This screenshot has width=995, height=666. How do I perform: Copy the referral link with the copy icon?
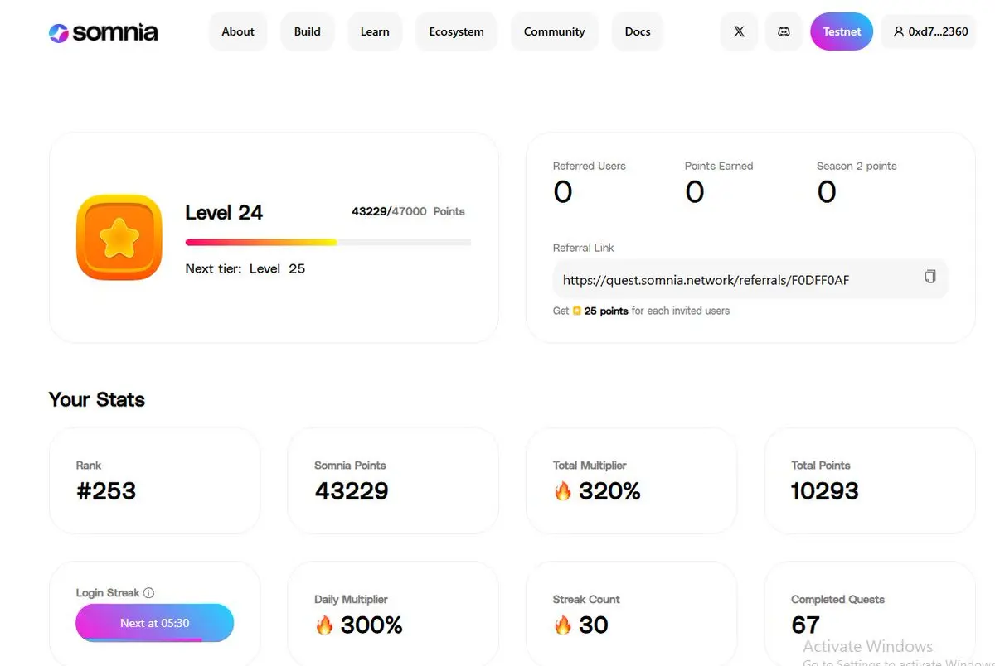pos(930,277)
